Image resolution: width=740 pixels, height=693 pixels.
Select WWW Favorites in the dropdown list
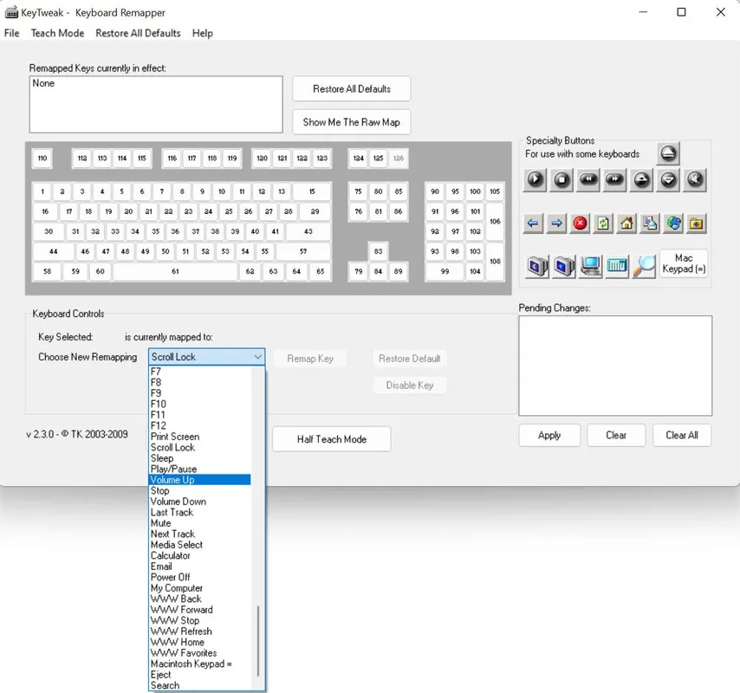[199, 653]
